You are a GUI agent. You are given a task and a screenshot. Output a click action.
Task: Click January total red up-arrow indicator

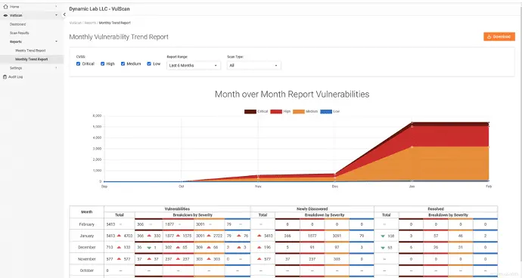(119, 236)
